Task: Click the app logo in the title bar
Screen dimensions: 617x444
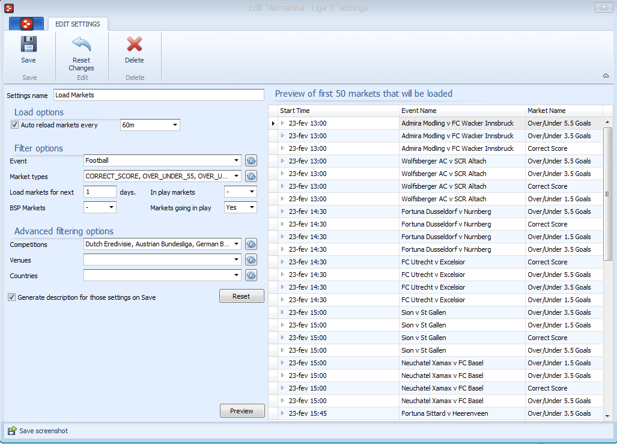Action: pos(9,8)
